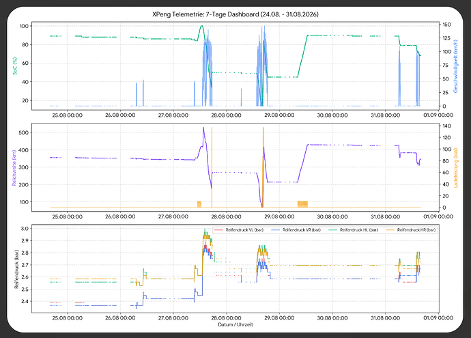Screen dimensions: 471x338
Task: Click the '120' tick on the Ladeleistung axis
Action: 446,138
